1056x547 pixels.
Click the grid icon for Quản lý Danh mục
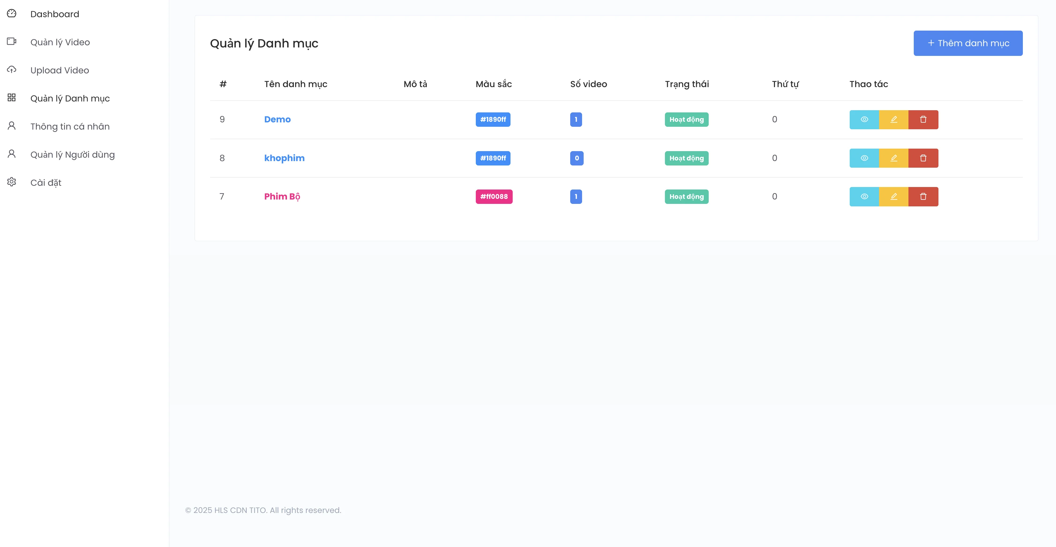(12, 98)
